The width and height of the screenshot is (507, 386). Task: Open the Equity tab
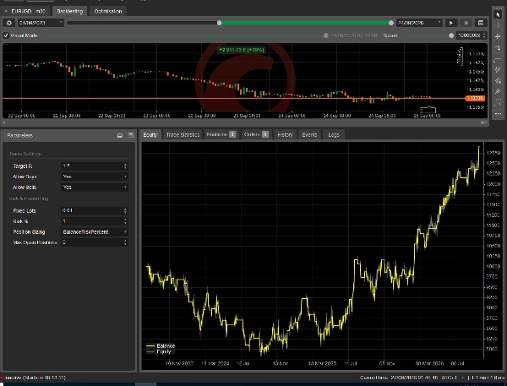[x=150, y=135]
